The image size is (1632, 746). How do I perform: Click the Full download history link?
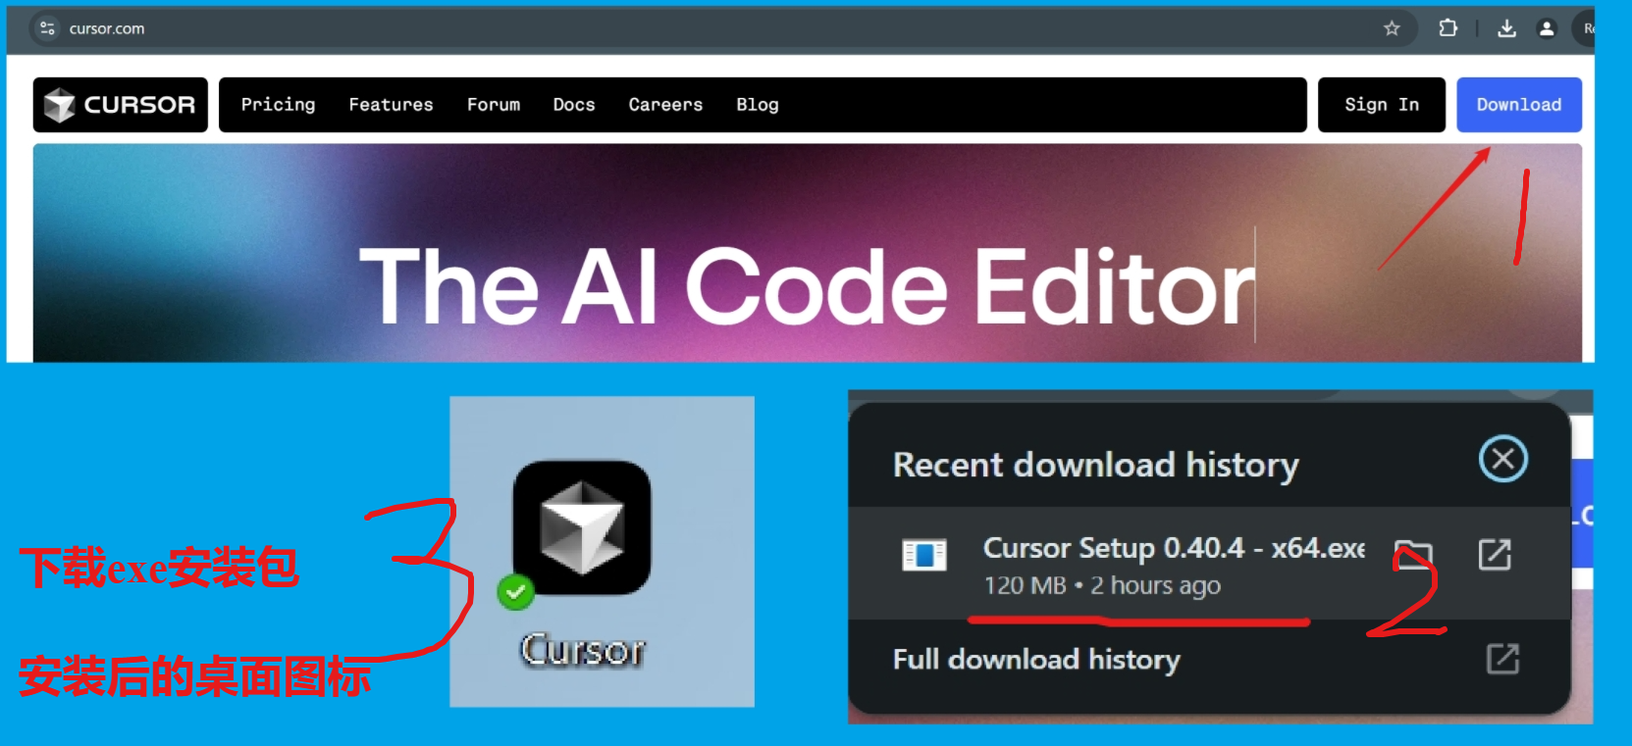(x=1036, y=659)
